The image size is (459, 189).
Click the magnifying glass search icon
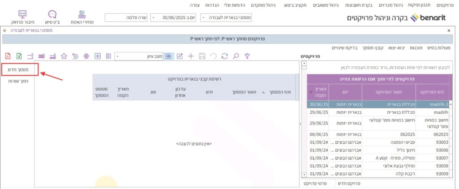point(235,56)
